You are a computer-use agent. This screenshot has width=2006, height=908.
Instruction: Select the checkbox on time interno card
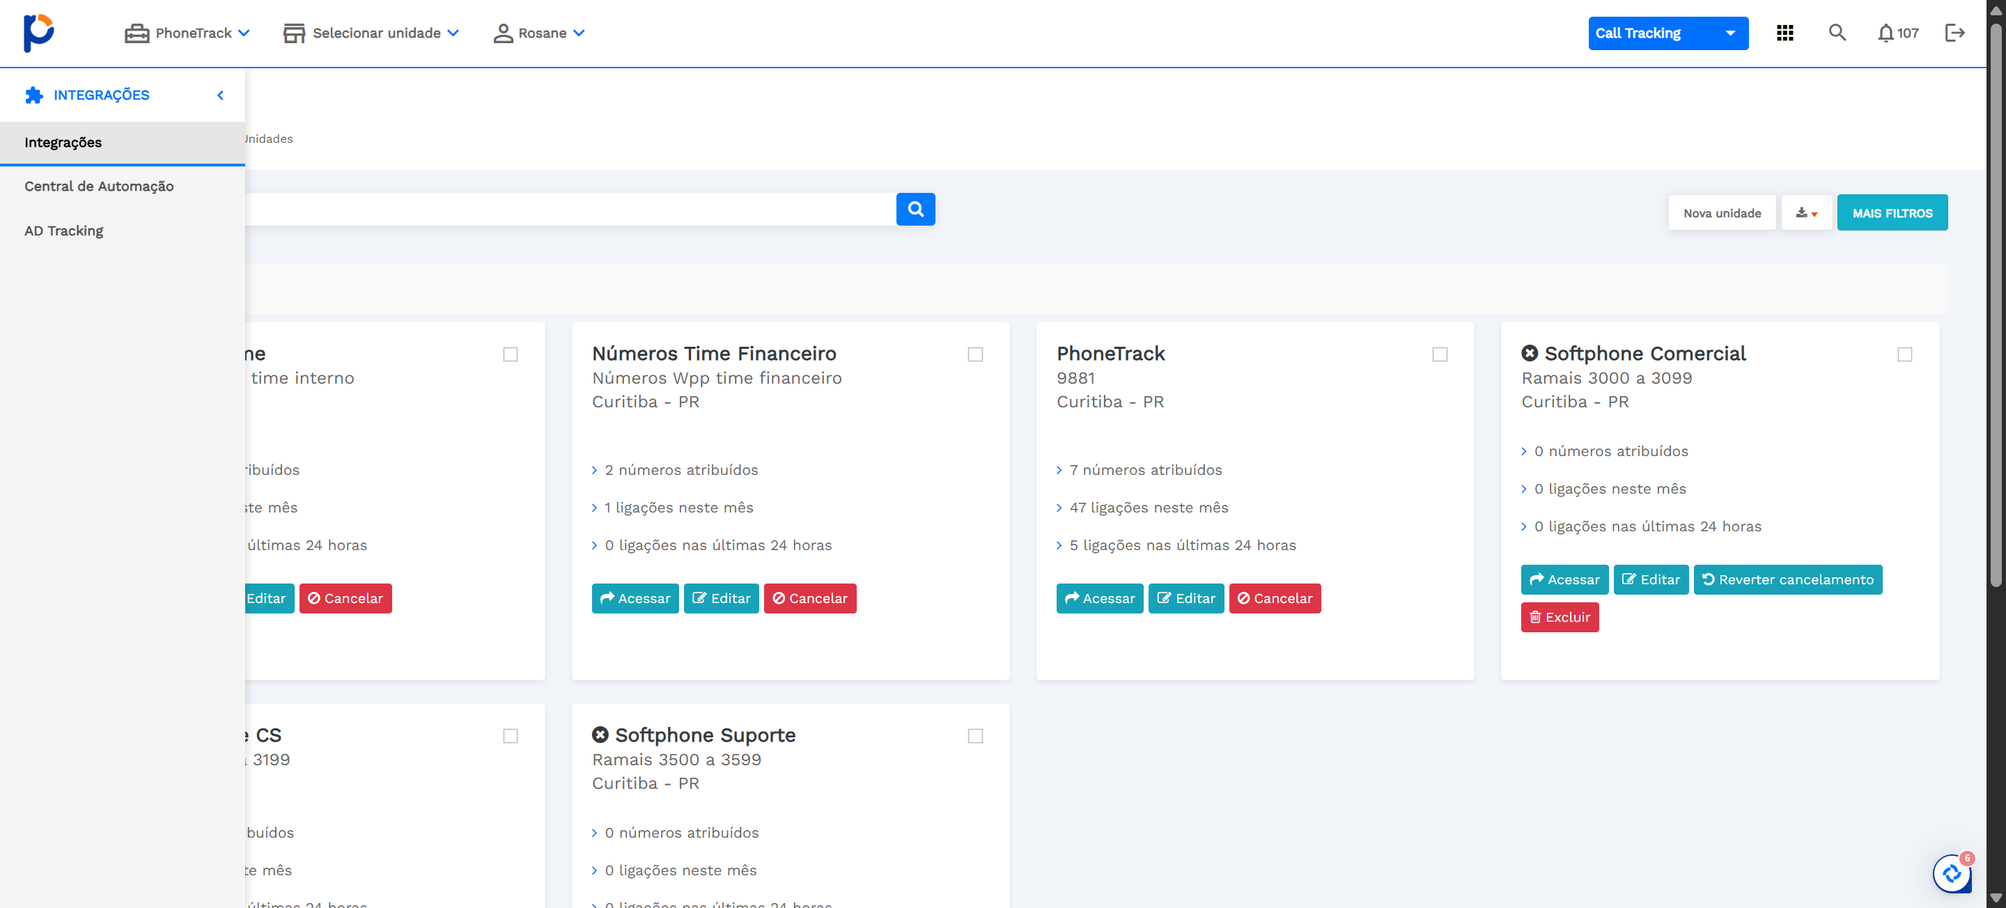(510, 354)
